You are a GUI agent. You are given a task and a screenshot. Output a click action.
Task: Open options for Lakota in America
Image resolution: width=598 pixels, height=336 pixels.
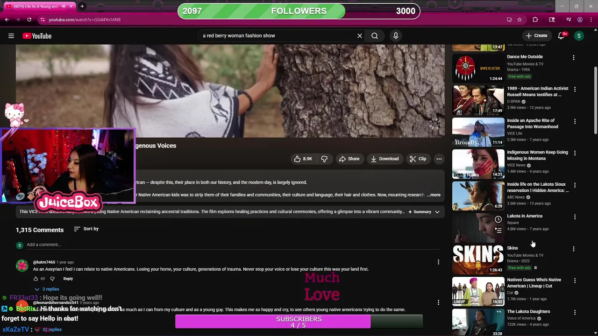[x=575, y=217]
